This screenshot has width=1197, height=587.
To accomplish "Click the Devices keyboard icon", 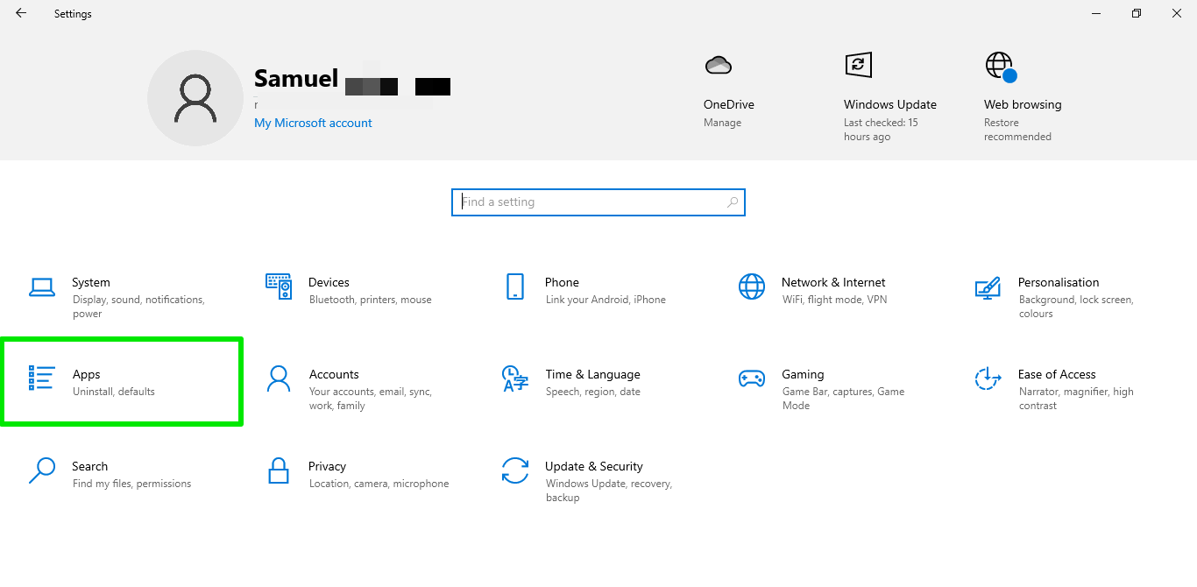I will click(279, 286).
